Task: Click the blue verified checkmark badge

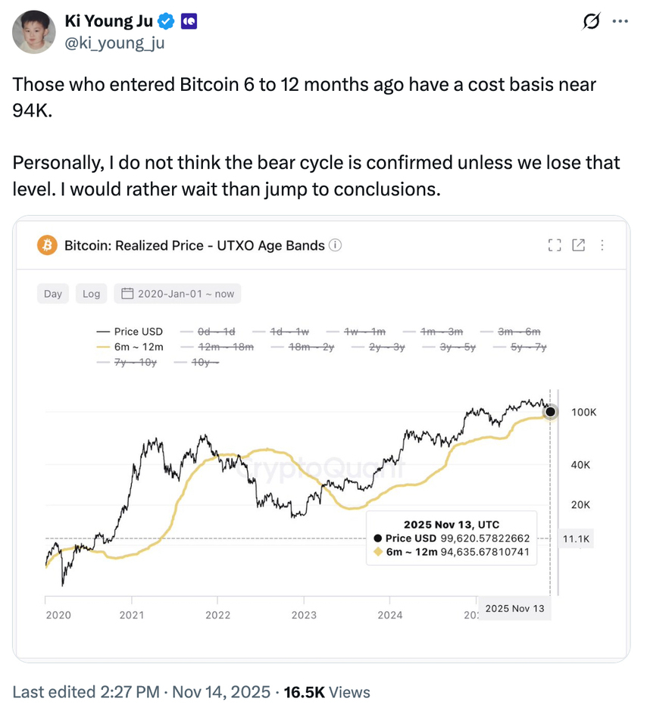Action: 167,21
